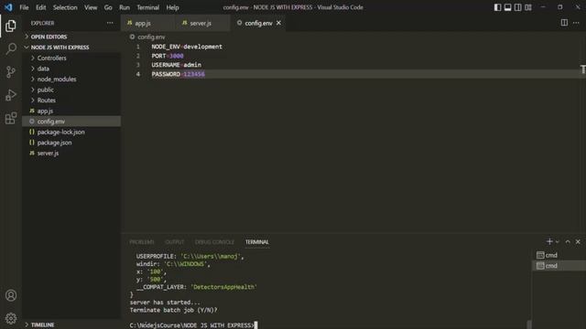Collapse the NODE JS WITH EXPRESS section
This screenshot has height=329, width=586.
coord(71,48)
